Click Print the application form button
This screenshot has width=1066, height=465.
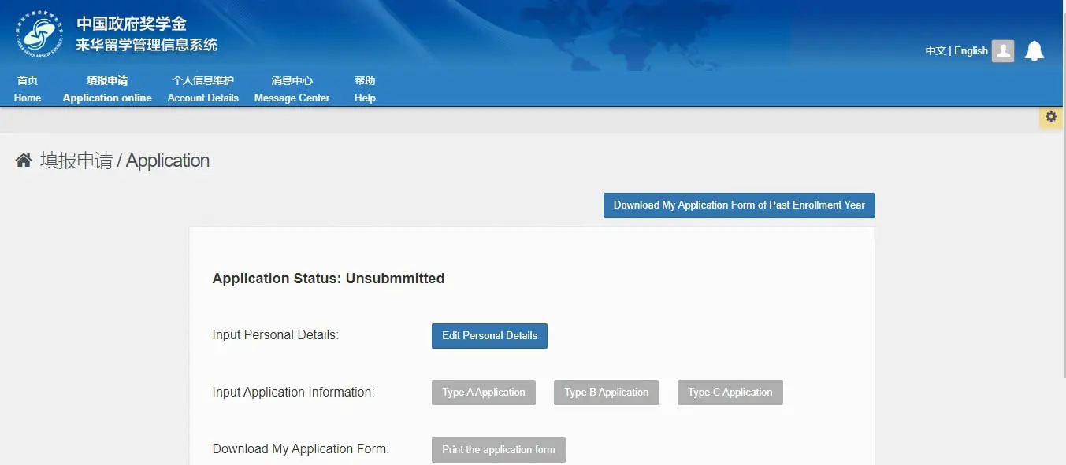coord(499,450)
